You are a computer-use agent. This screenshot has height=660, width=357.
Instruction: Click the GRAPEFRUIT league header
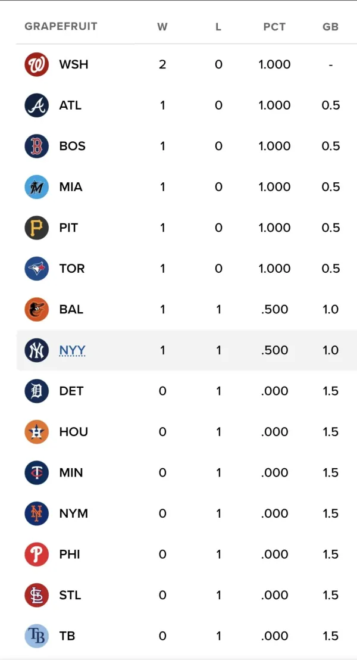pos(61,27)
